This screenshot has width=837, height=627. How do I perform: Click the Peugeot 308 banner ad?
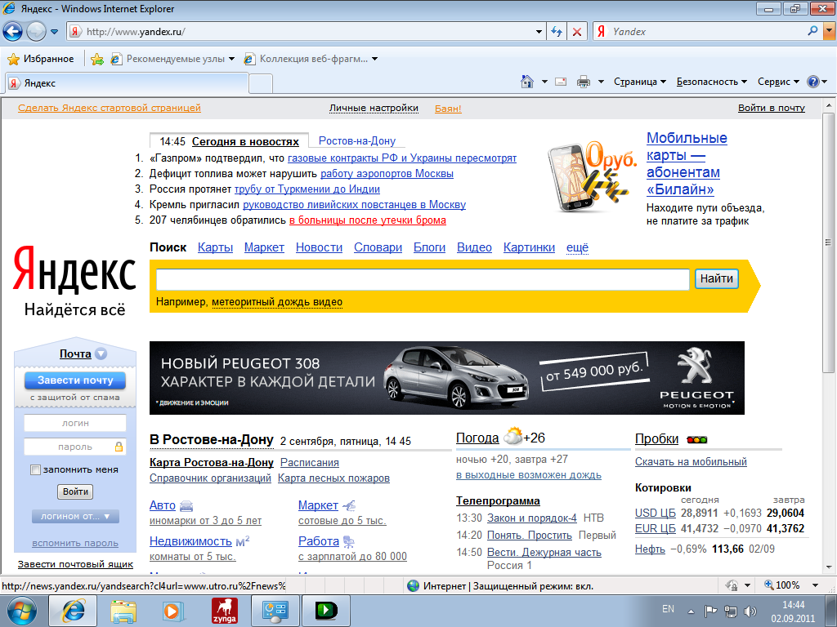(x=447, y=378)
